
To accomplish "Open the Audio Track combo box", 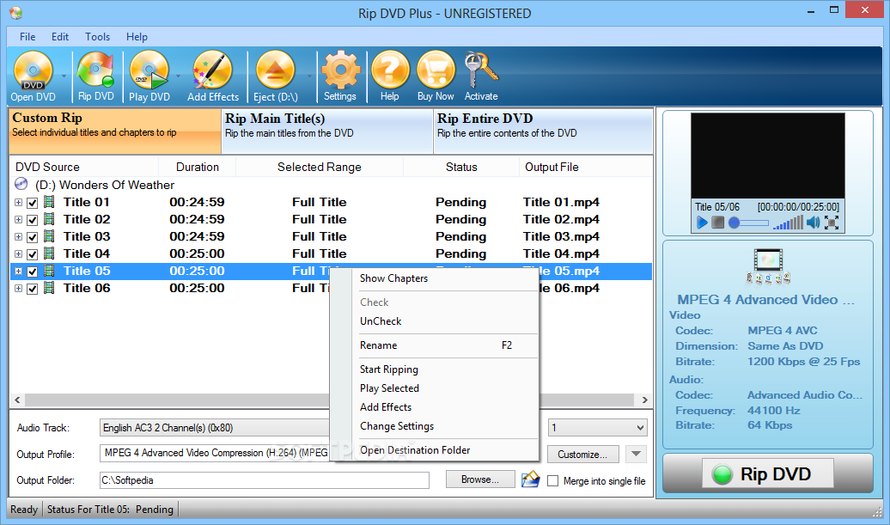I will [215, 427].
